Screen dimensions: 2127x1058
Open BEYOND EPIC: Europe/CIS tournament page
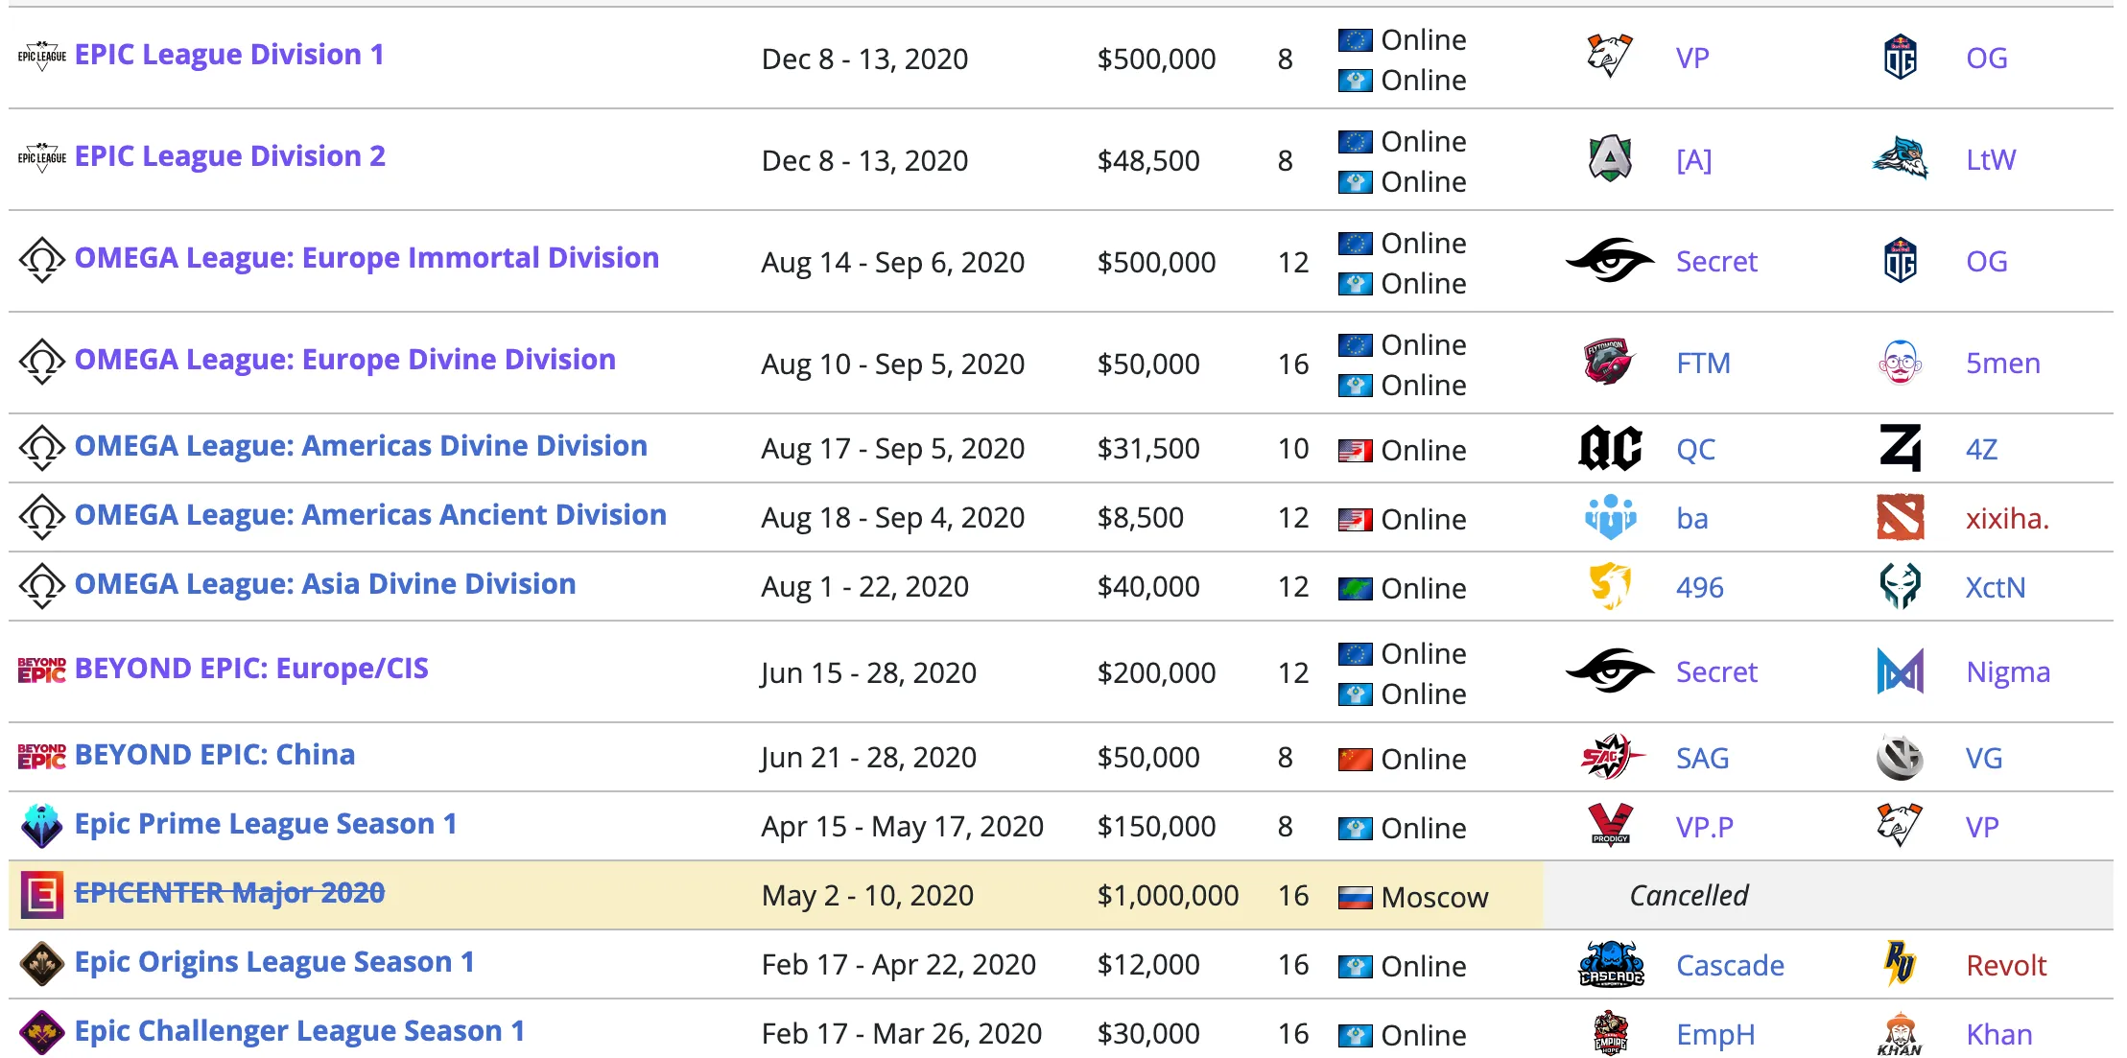point(251,669)
